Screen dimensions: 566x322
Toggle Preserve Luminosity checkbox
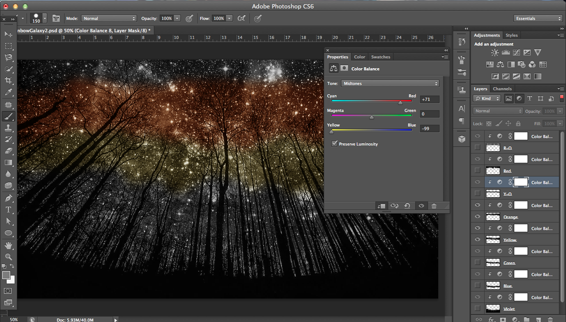(x=335, y=144)
